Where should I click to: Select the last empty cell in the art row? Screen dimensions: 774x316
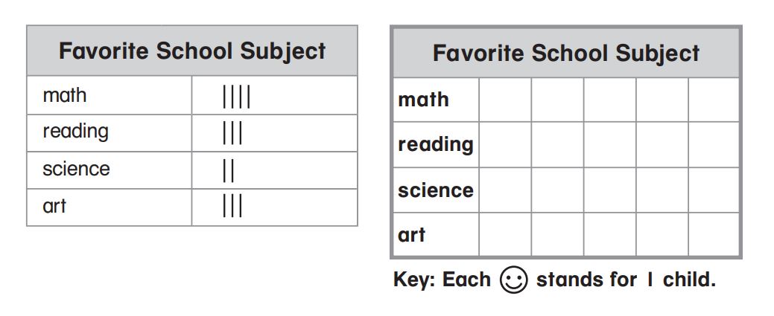(x=713, y=235)
